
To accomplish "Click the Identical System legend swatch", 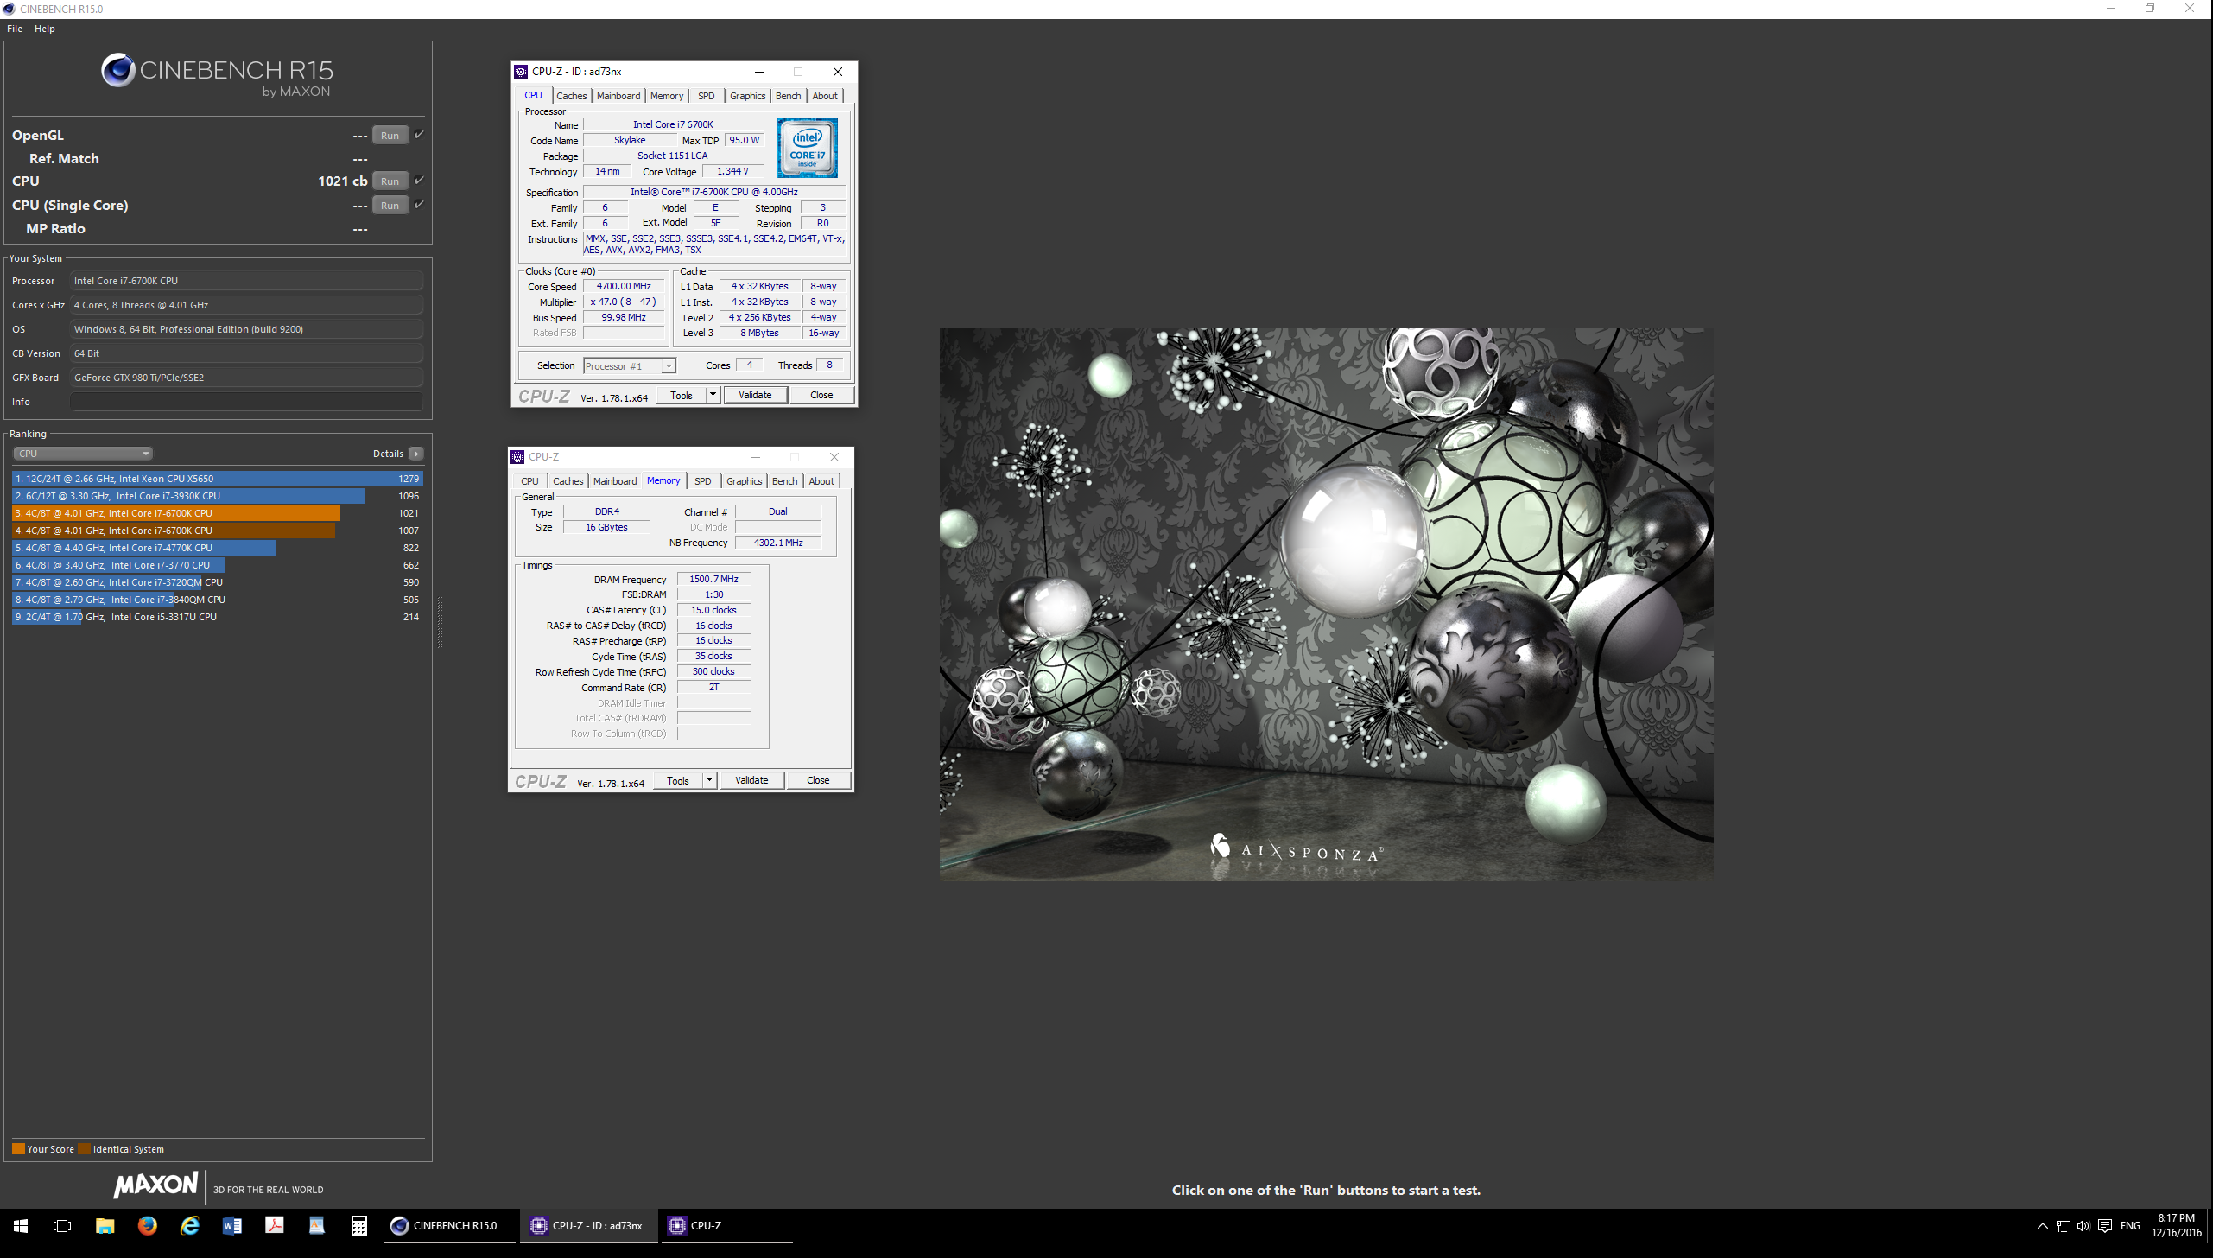I will point(84,1149).
